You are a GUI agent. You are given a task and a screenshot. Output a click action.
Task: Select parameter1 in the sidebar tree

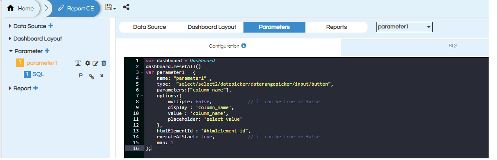pyautogui.click(x=41, y=63)
